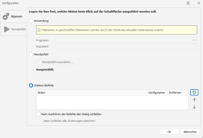The height and width of the screenshot is (138, 203).
Task: Select the Anwendung radio option
Action: 31,21
